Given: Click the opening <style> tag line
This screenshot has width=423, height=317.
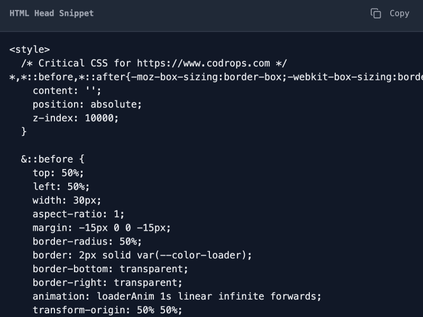Looking at the screenshot, I should pyautogui.click(x=30, y=50).
